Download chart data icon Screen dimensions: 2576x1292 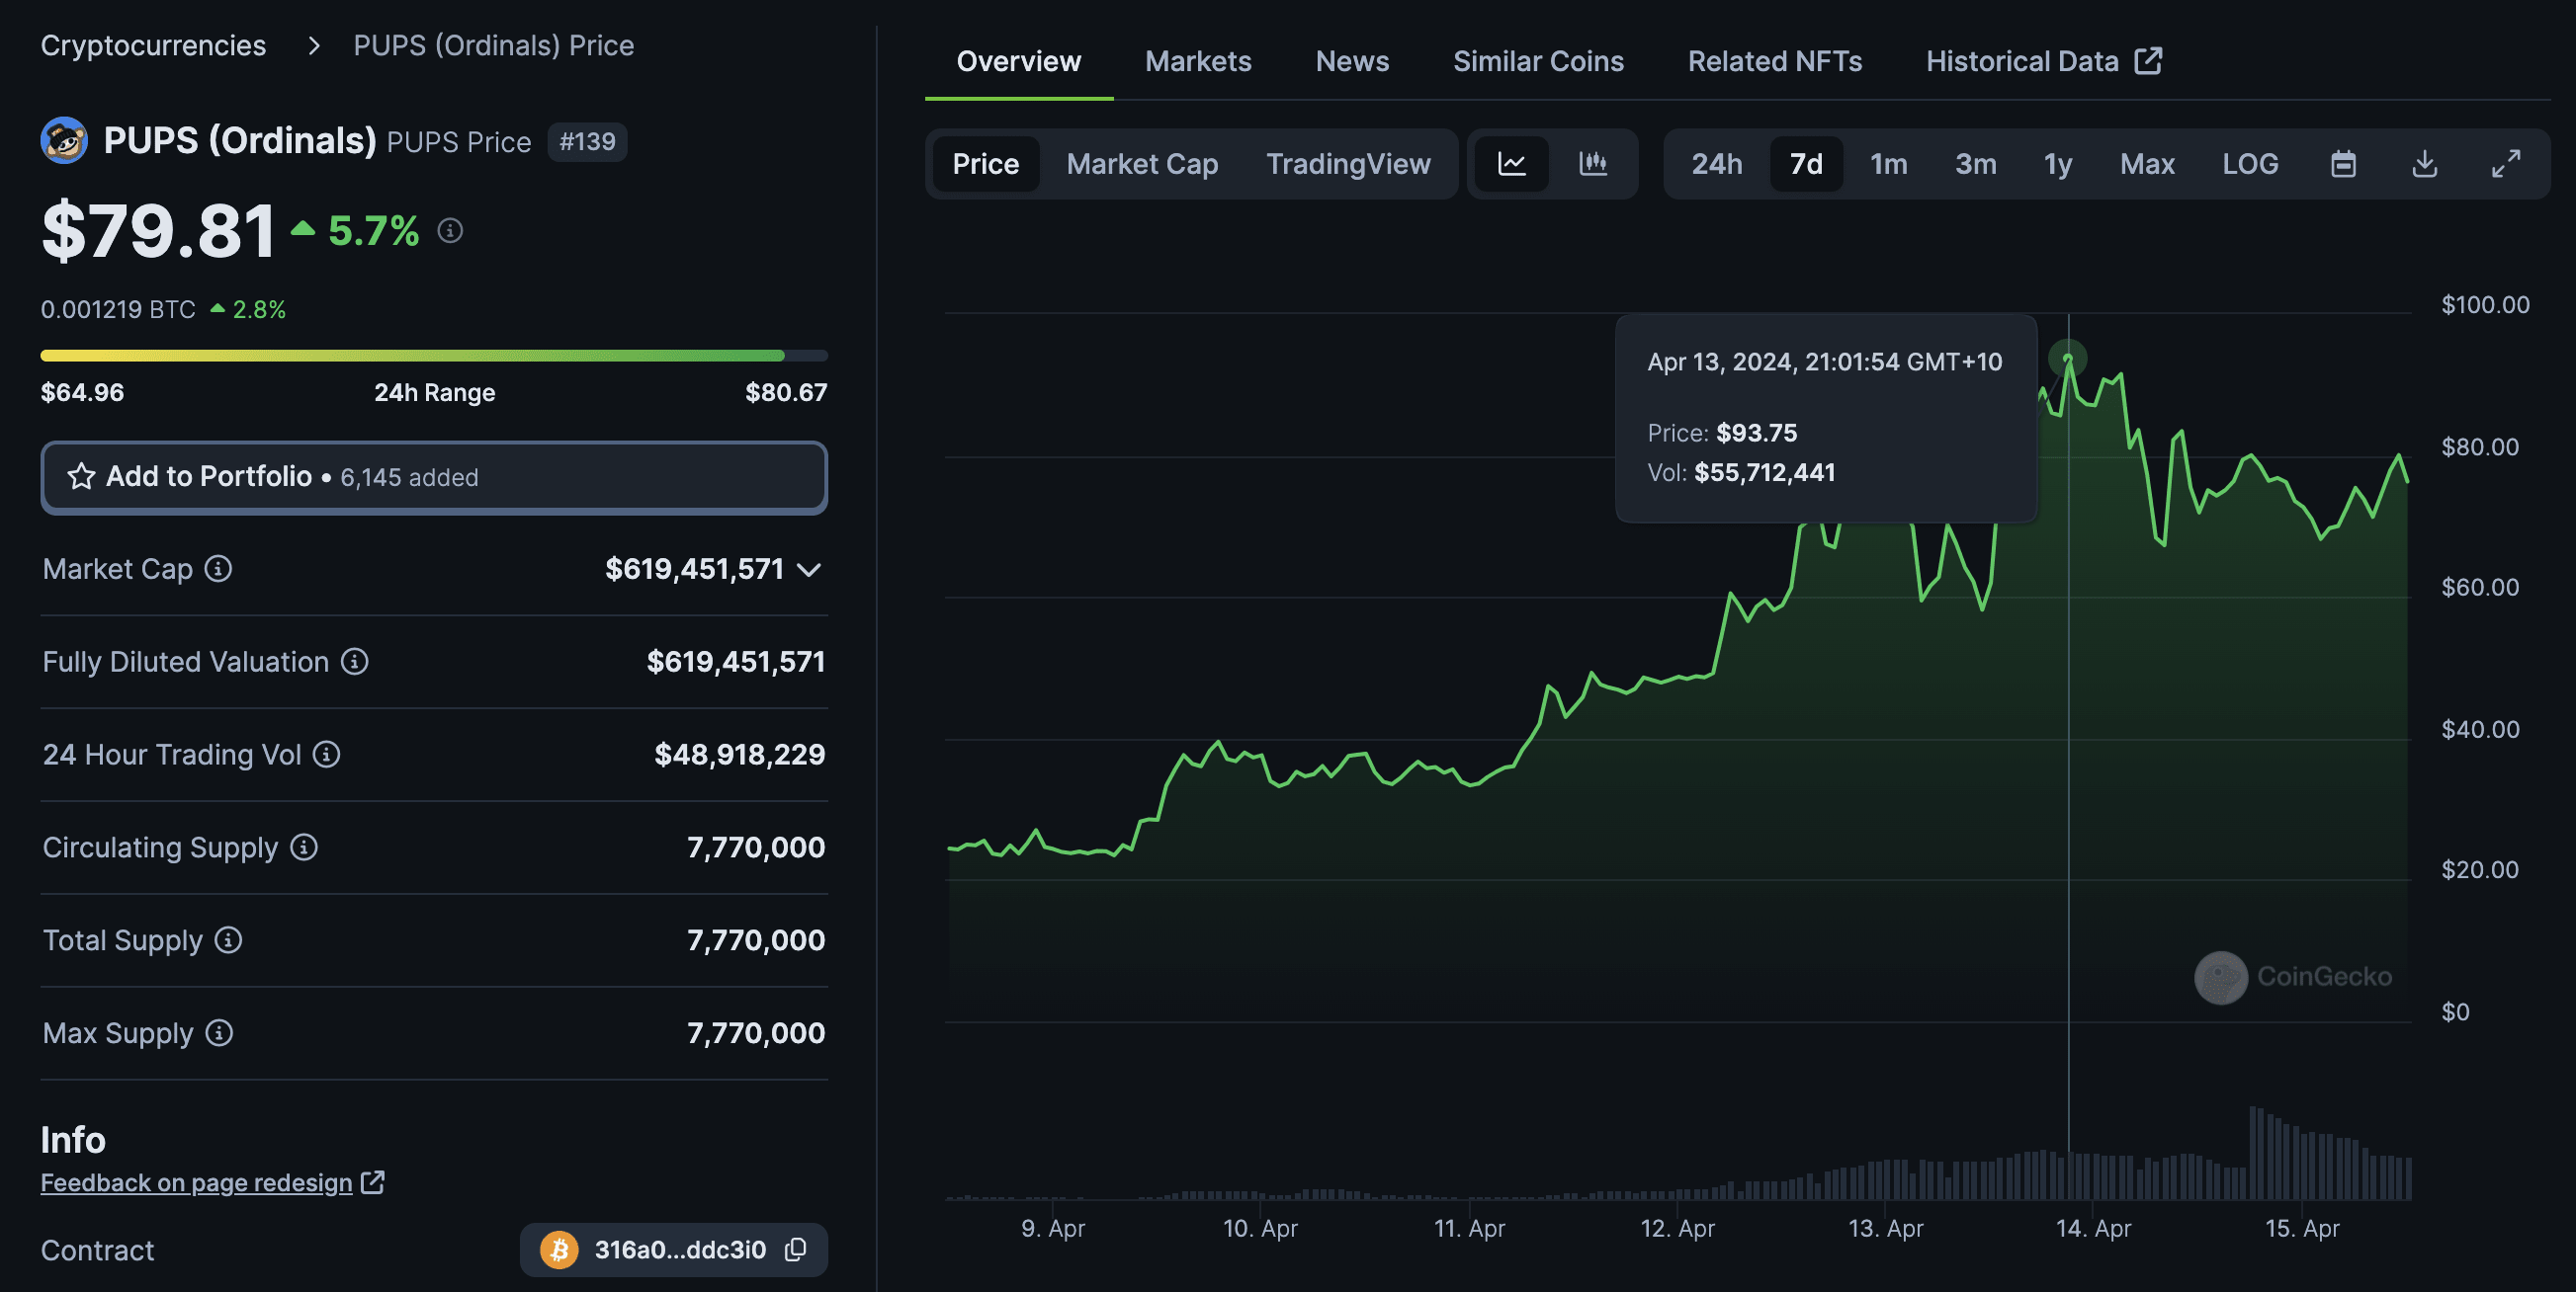pyautogui.click(x=2424, y=164)
